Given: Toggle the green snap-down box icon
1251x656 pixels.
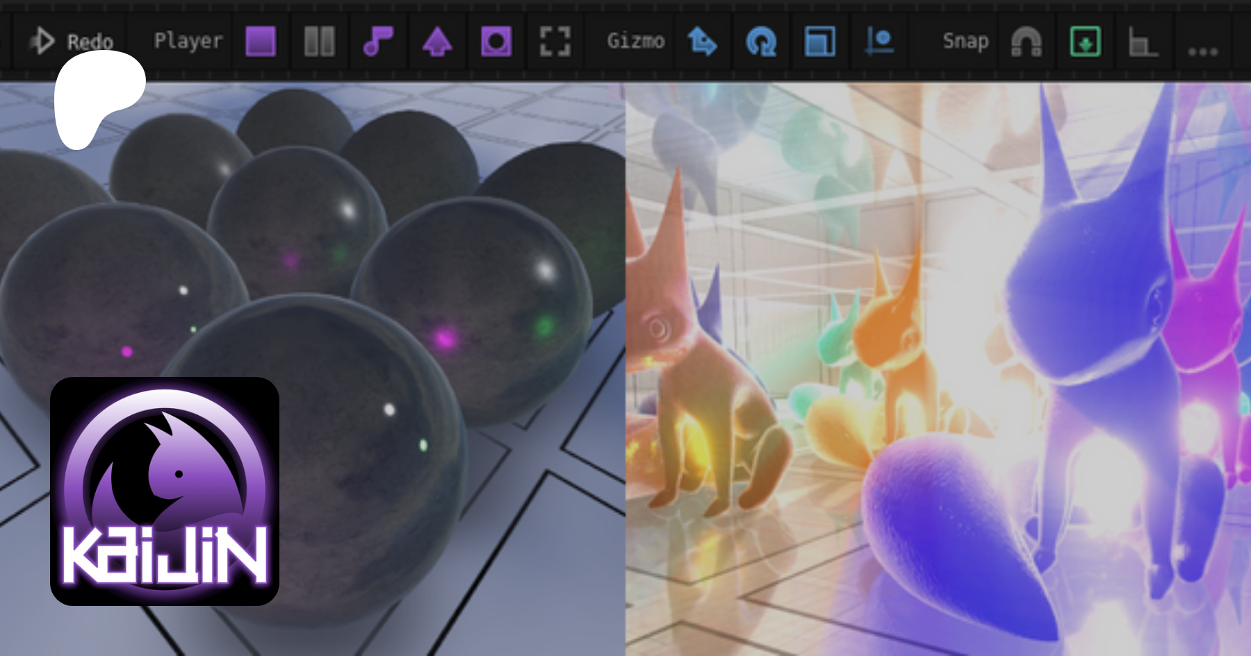Looking at the screenshot, I should 1085,42.
